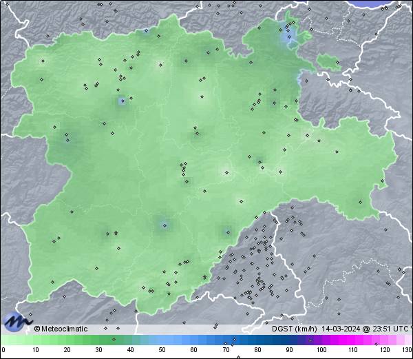
Task: Click the scale label 110
Action: click(353, 350)
